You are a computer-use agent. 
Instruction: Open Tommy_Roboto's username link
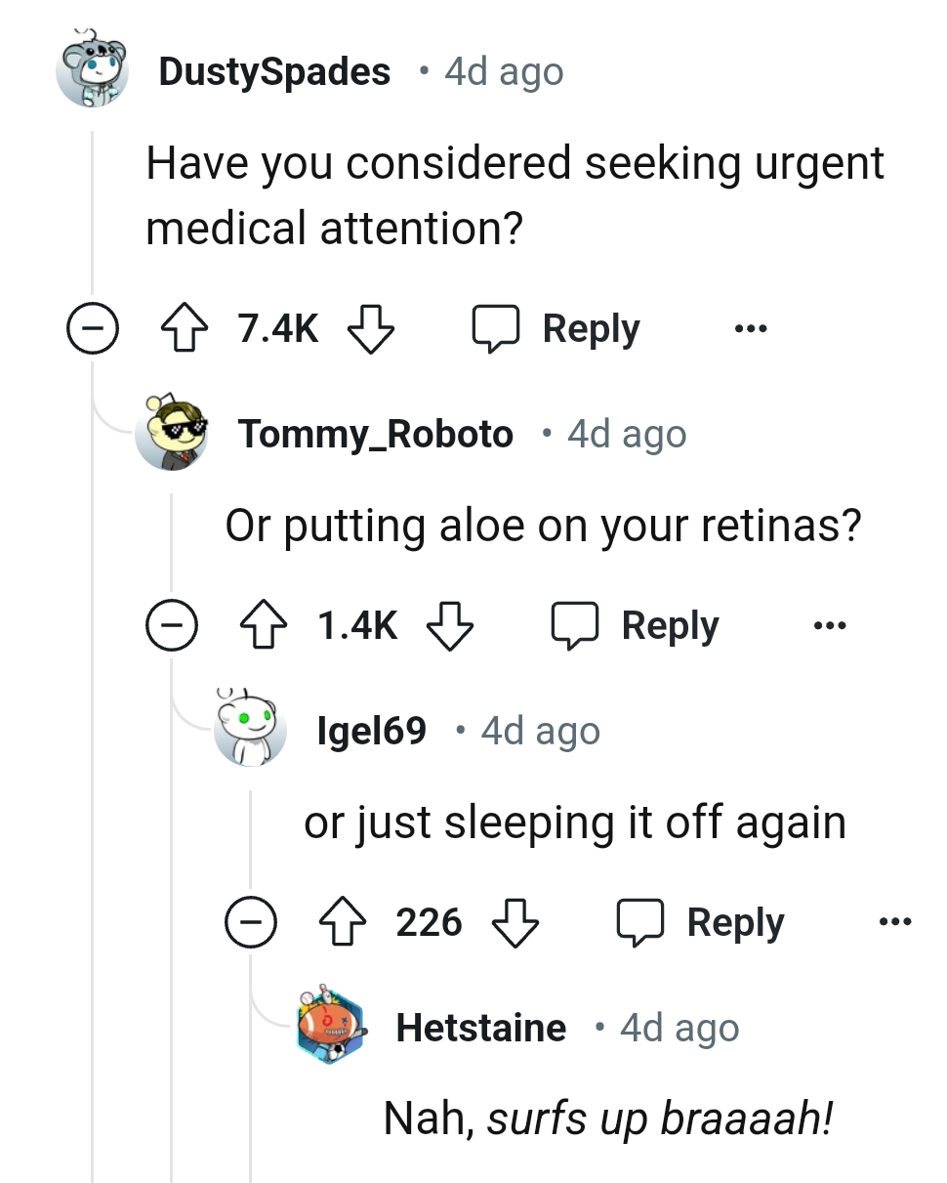[x=377, y=433]
